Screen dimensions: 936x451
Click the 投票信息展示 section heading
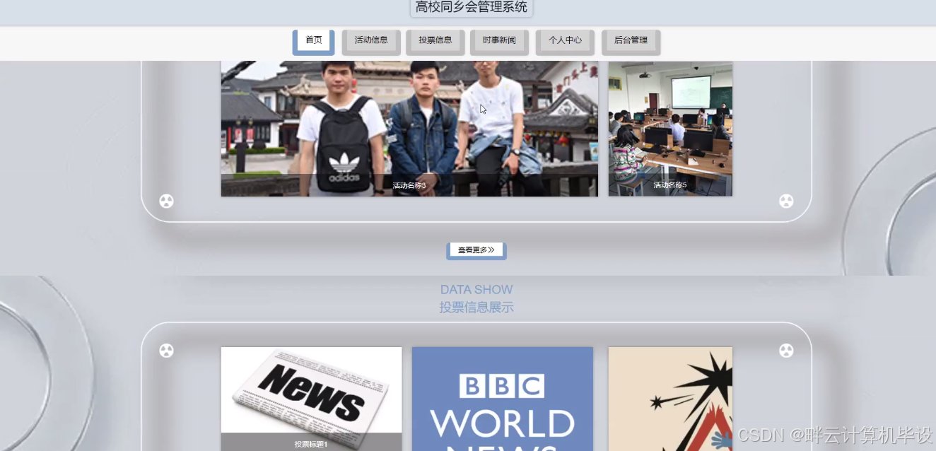[476, 307]
